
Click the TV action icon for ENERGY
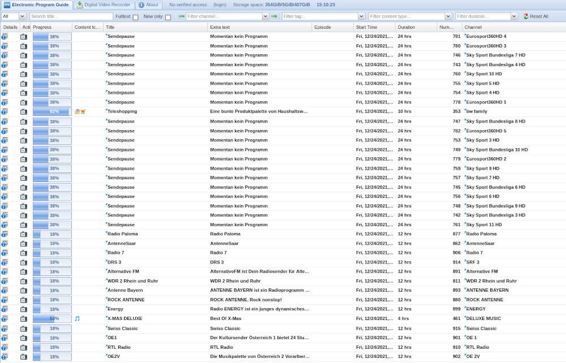pyautogui.click(x=23, y=309)
